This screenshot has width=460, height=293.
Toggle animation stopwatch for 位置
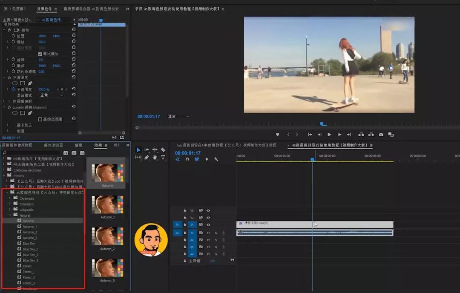click(x=13, y=36)
